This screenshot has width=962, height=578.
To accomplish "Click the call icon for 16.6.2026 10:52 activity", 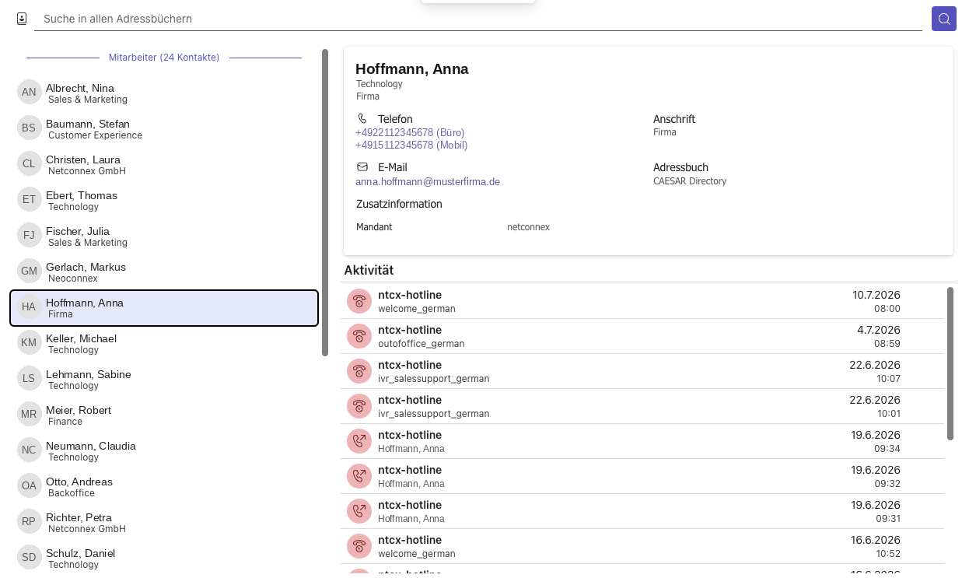I will [x=359, y=546].
